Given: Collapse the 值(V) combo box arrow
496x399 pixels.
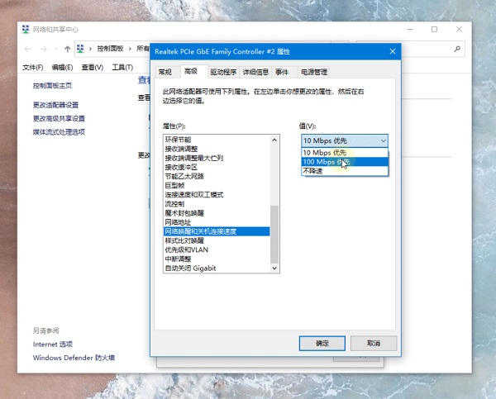Looking at the screenshot, I should tap(383, 141).
